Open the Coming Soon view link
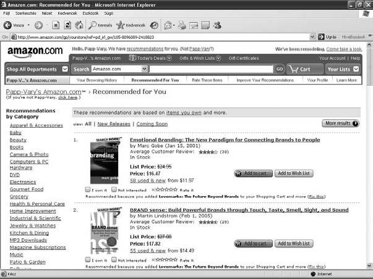Viewport: 373px width, 279px height. [x=152, y=124]
